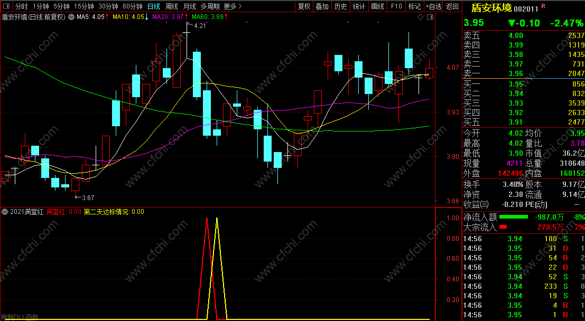
Task: Select the 买一 bid row at 3.95
Action: [524, 84]
